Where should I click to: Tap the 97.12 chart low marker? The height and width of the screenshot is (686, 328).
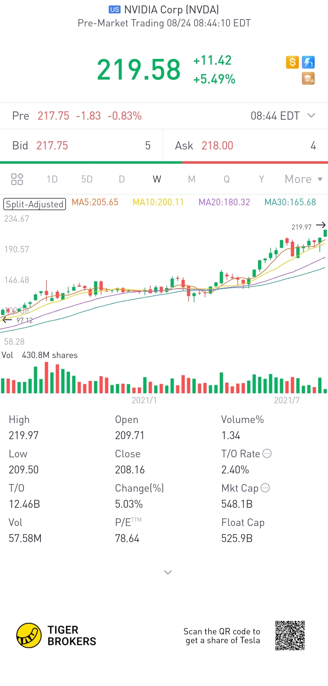25,320
